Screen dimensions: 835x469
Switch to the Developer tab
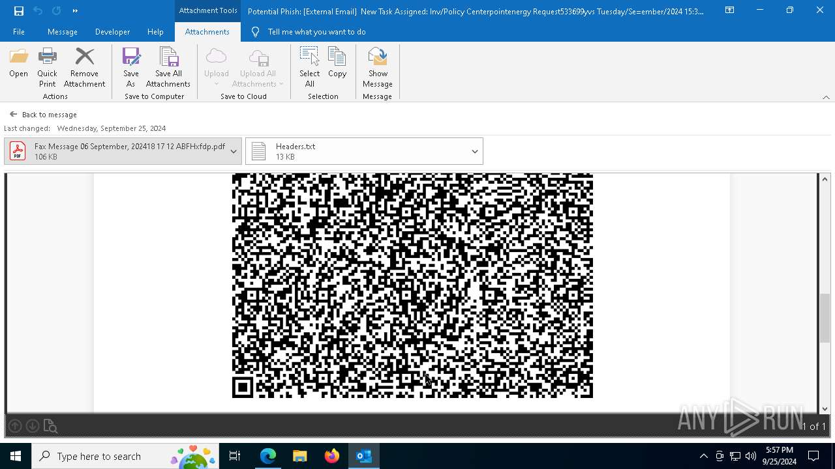tap(112, 32)
